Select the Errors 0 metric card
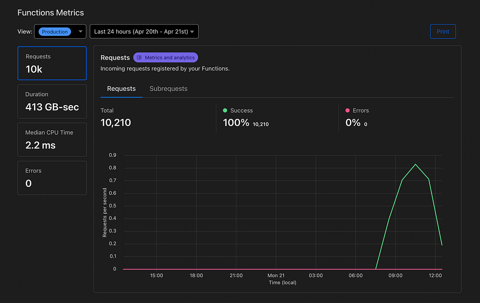This screenshot has height=303, width=480. [52, 178]
